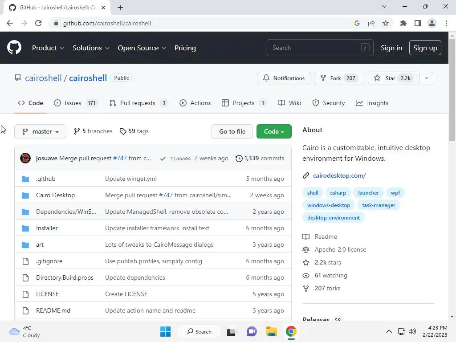456x342 pixels.
Task: Open Chrome's three-dot menu
Action: tap(446, 23)
